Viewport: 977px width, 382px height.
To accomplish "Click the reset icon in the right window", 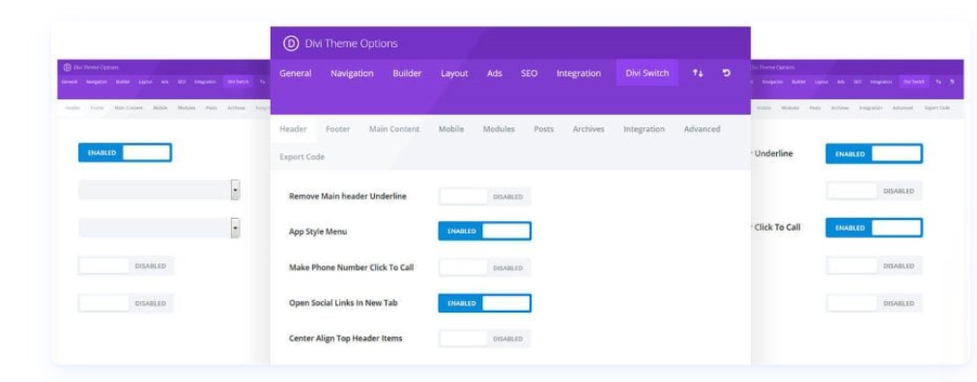I will point(952,81).
